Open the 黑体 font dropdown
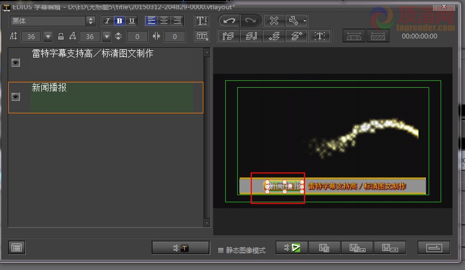465x270 pixels. click(91, 21)
